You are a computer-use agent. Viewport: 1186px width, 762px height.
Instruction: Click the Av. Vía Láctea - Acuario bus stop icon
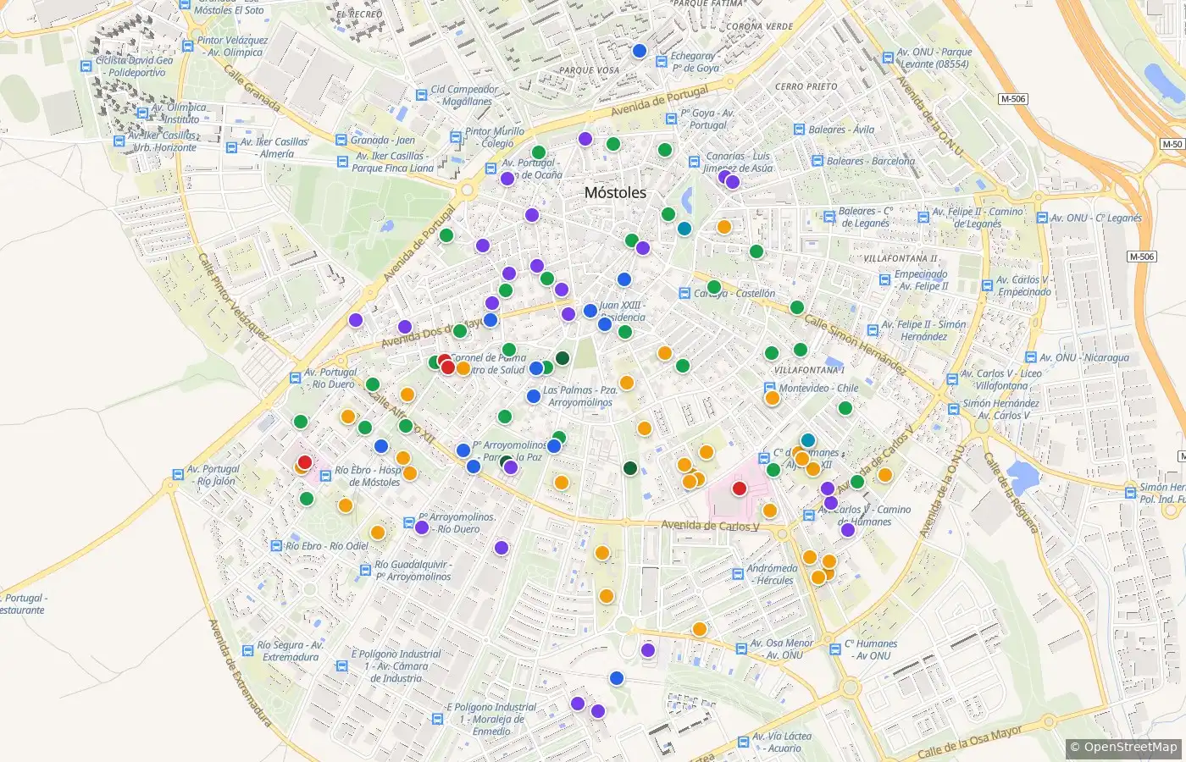[x=743, y=743]
